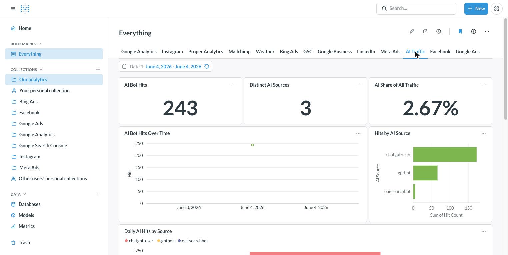The height and width of the screenshot is (255, 508).
Task: Open Trash in the sidebar
Action: pyautogui.click(x=54, y=243)
